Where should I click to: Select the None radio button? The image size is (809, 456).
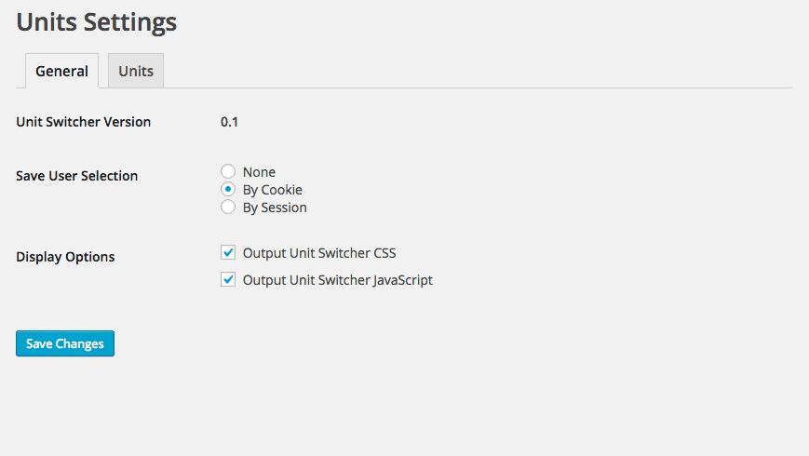228,172
